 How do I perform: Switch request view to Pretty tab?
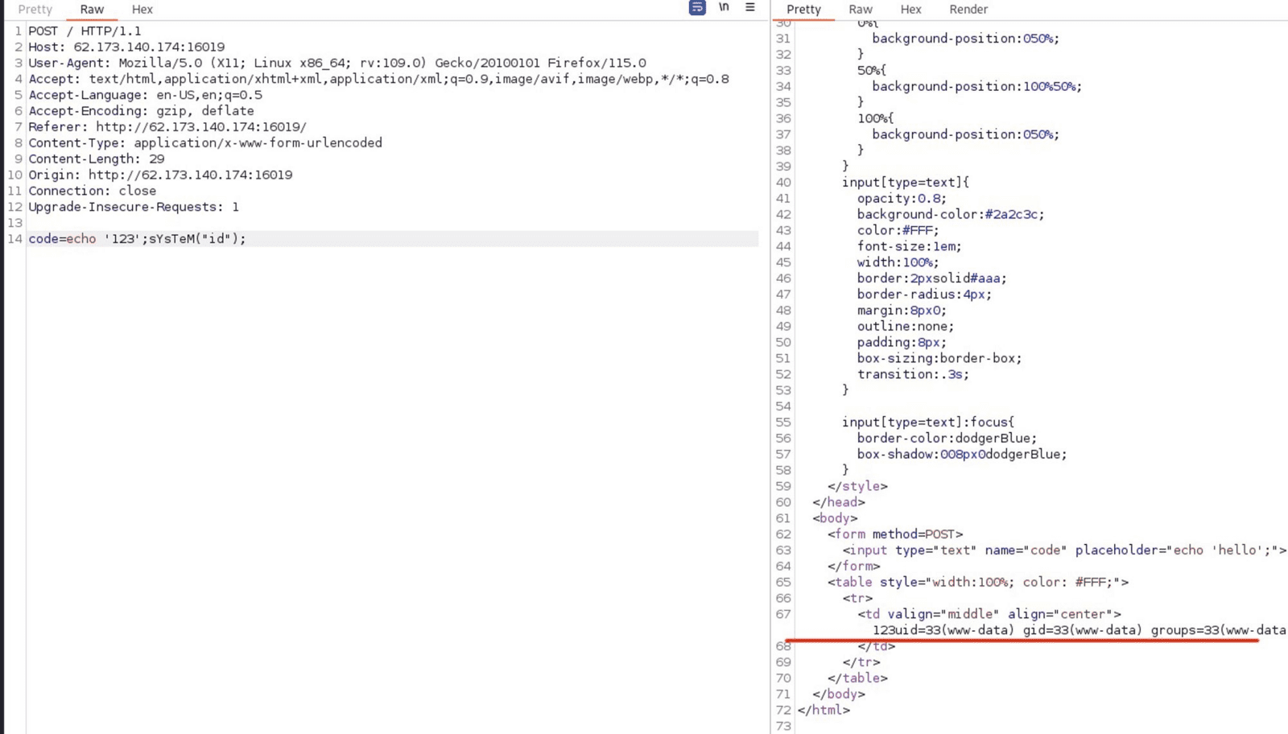[x=35, y=10]
